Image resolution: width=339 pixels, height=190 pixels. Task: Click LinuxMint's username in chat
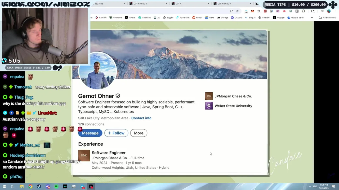point(47,113)
